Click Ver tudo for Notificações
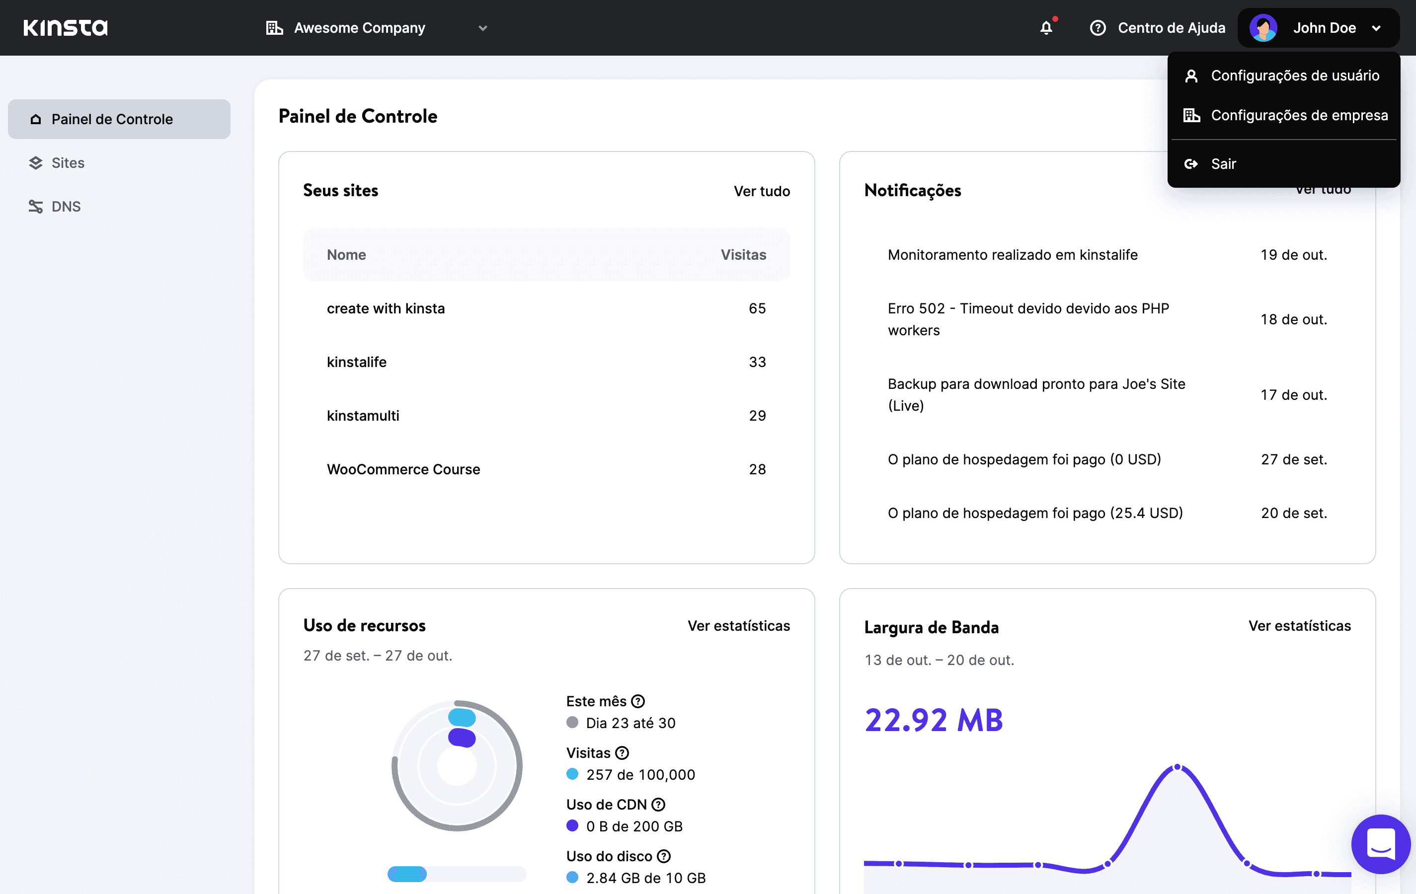The width and height of the screenshot is (1416, 894). click(x=1322, y=191)
